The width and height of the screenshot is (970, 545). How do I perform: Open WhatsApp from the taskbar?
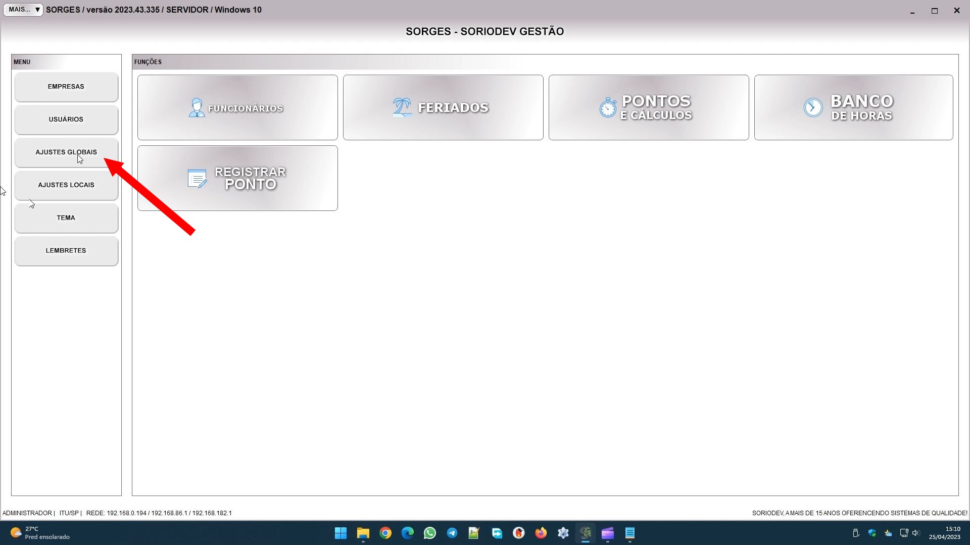[x=430, y=533]
